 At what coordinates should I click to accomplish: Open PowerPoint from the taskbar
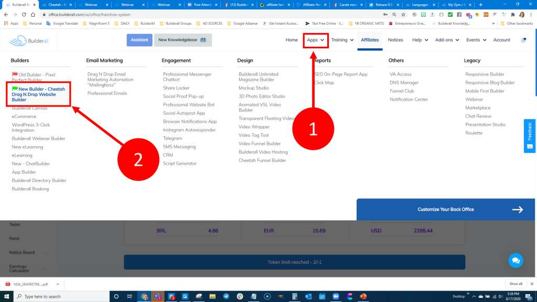click(363, 297)
